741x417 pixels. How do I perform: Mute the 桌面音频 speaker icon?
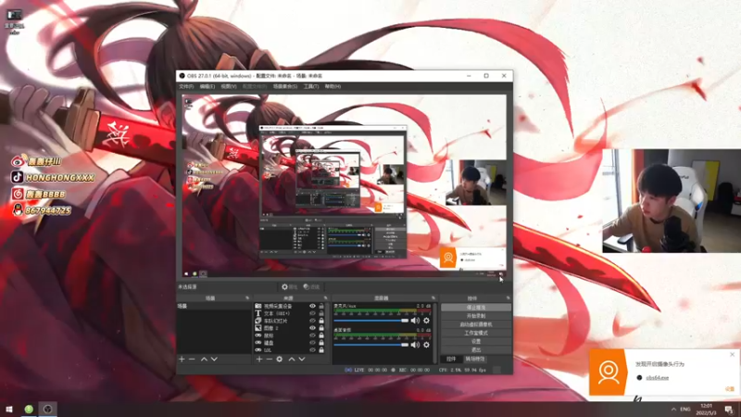click(x=415, y=345)
